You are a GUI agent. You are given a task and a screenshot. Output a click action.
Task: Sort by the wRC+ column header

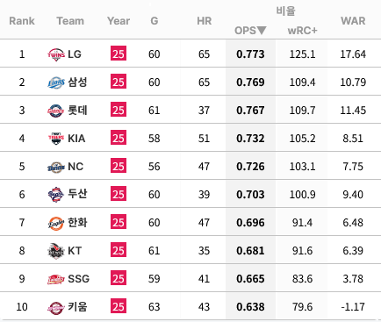(x=302, y=31)
